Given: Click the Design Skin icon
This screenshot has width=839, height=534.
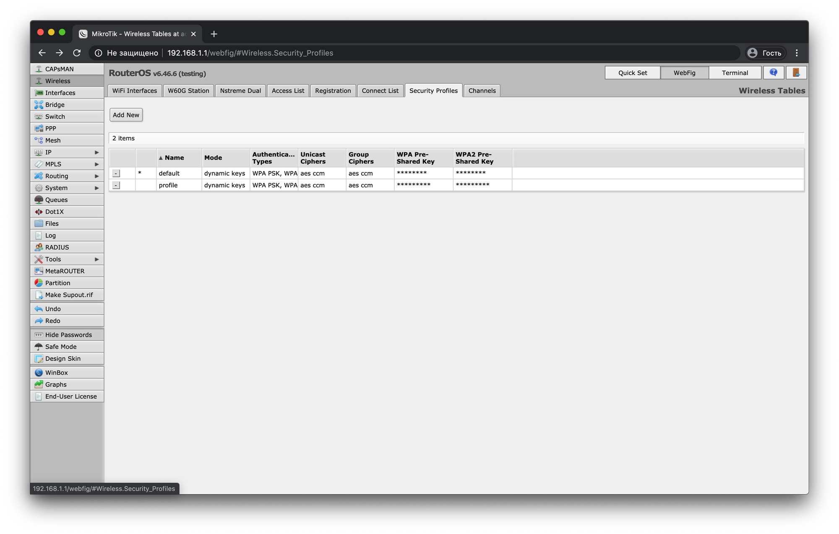Looking at the screenshot, I should point(39,359).
